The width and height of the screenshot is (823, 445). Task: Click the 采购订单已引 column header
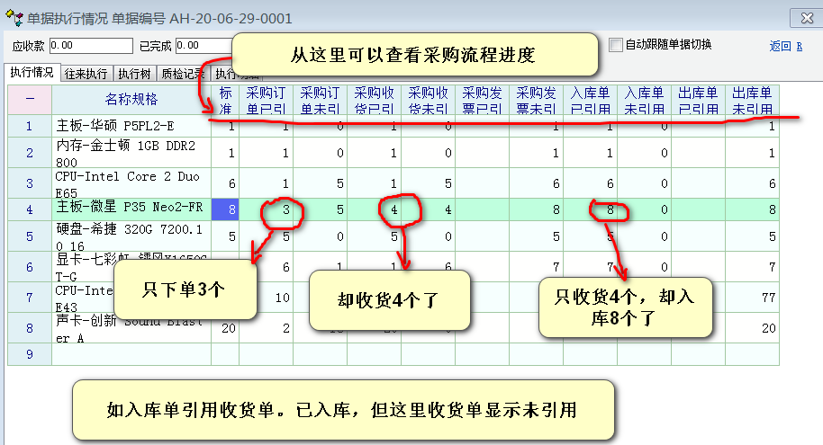coord(266,100)
